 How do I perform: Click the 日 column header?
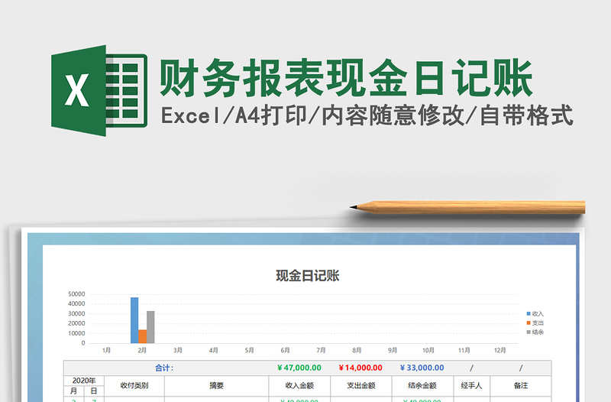[x=94, y=391]
